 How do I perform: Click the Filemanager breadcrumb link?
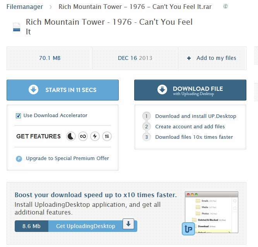pos(25,7)
